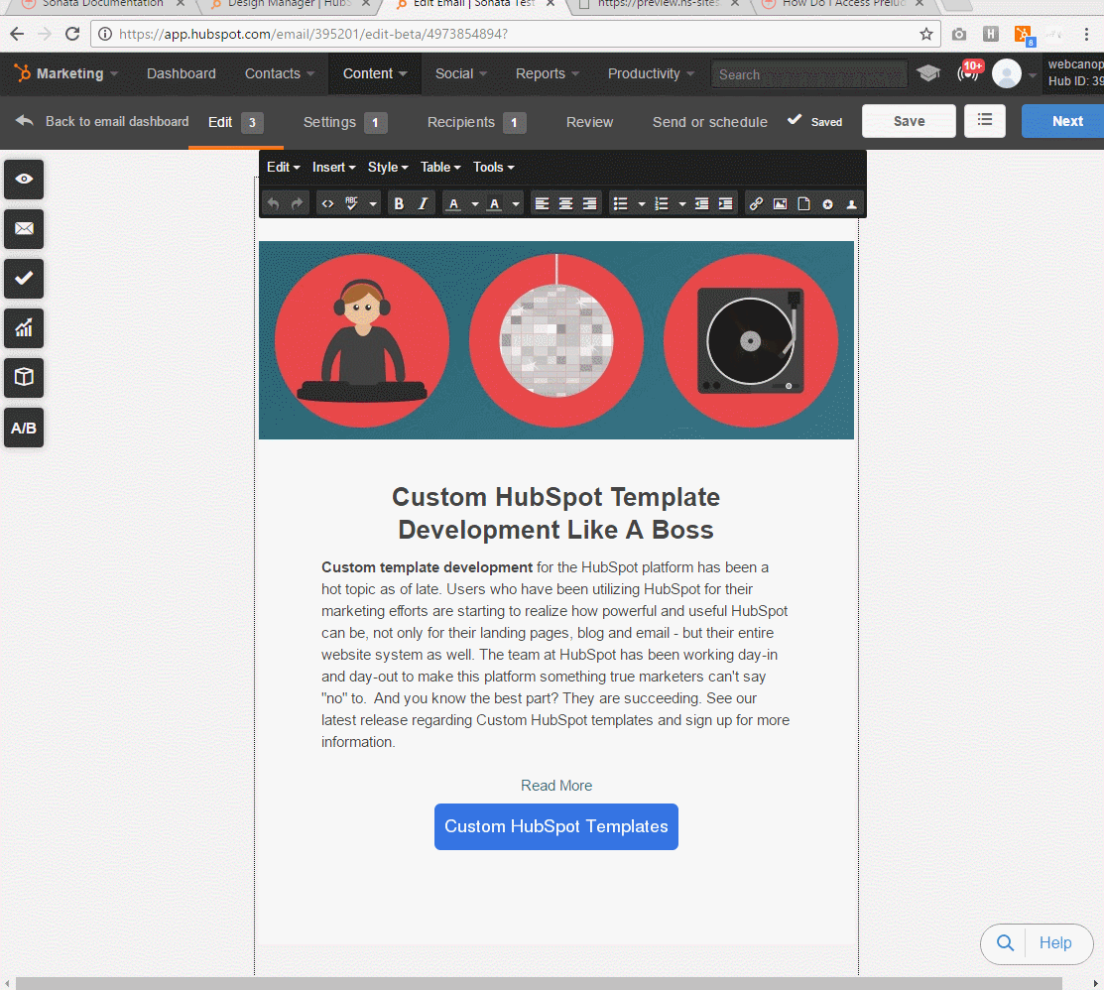Screen dimensions: 1104x990
Task: Open the editor's Style menu
Action: pos(388,167)
